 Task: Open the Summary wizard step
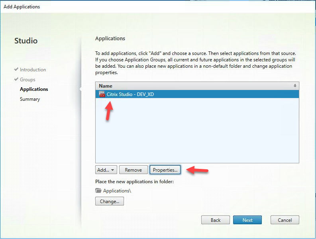pos(30,99)
